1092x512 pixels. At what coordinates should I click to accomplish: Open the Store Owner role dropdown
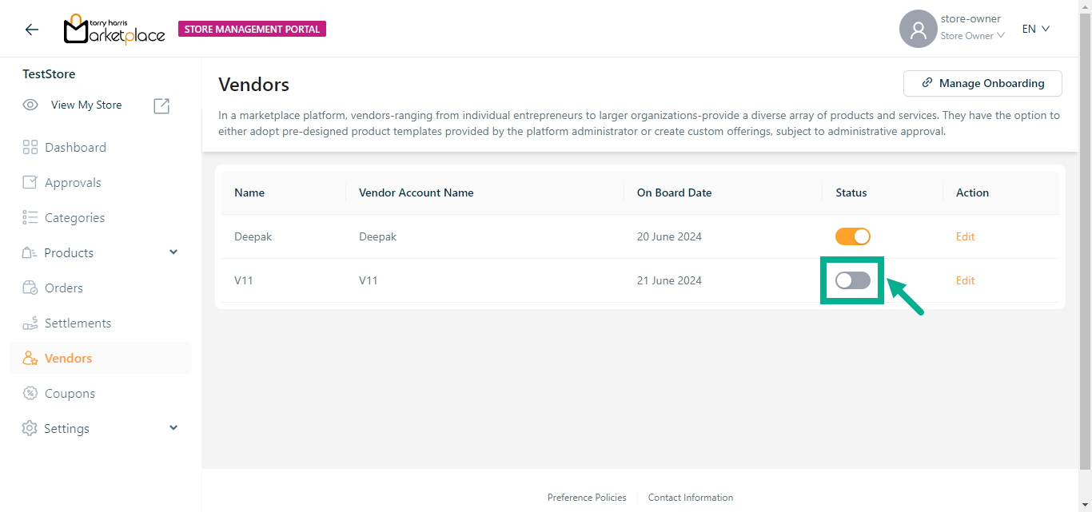(972, 36)
